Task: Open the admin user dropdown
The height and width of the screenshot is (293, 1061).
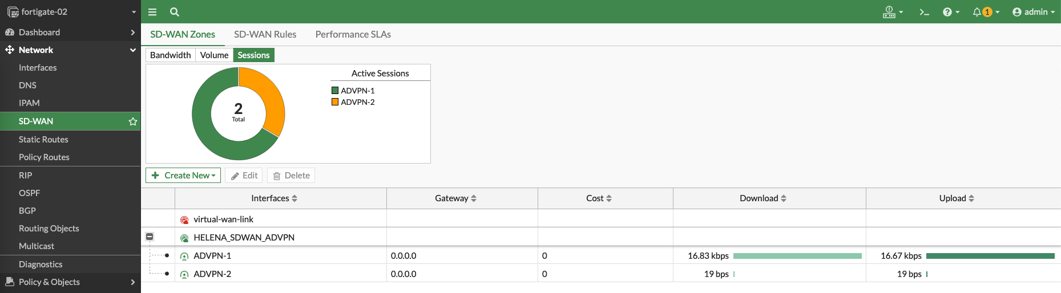Action: pos(1033,12)
